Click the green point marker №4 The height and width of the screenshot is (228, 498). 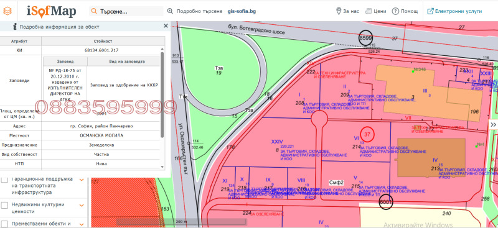476,146
